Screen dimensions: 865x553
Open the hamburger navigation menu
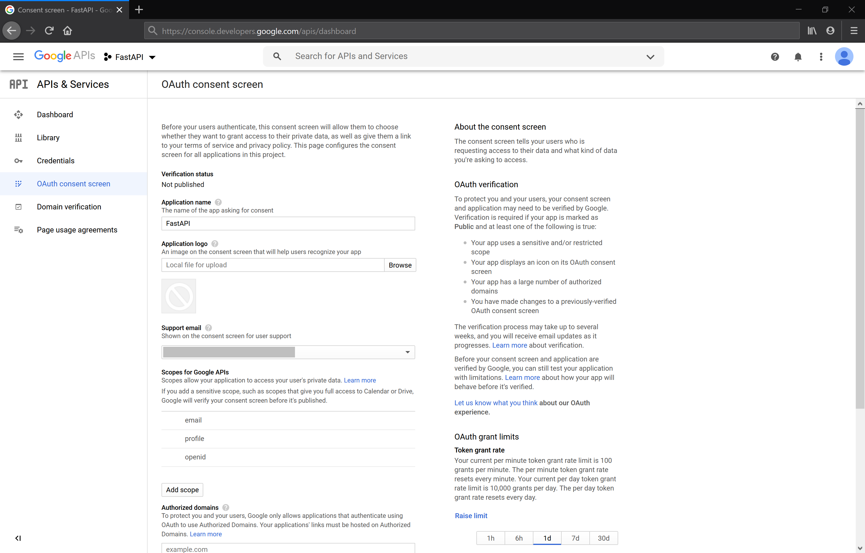click(18, 57)
